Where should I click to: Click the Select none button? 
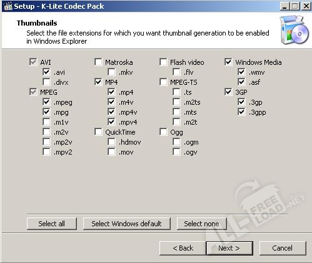[x=201, y=224]
